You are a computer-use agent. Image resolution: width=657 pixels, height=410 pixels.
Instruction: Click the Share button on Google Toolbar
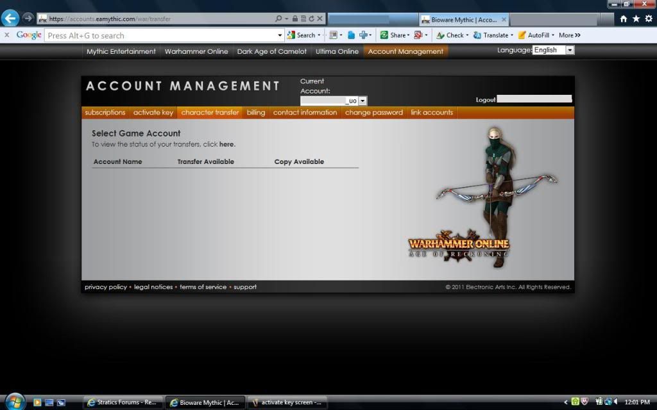click(x=395, y=35)
